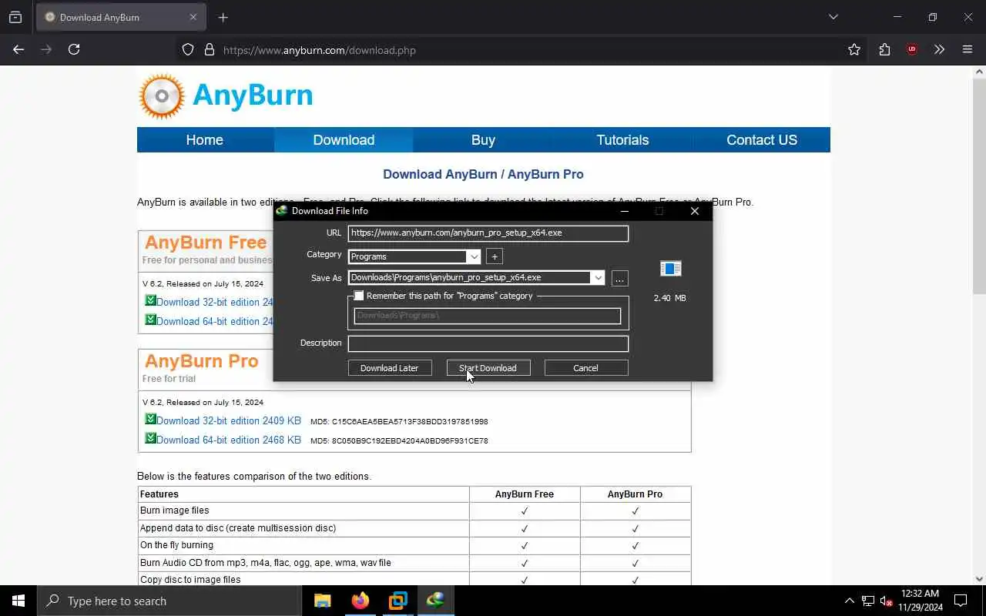Viewport: 986px width, 616px height.
Task: Click the tracking protection shield icon
Action: tap(188, 50)
